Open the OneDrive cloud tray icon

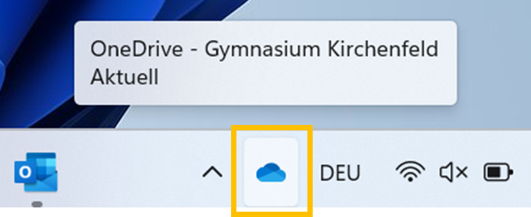point(271,173)
